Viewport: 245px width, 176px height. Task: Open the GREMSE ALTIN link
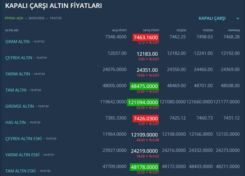[19, 106]
